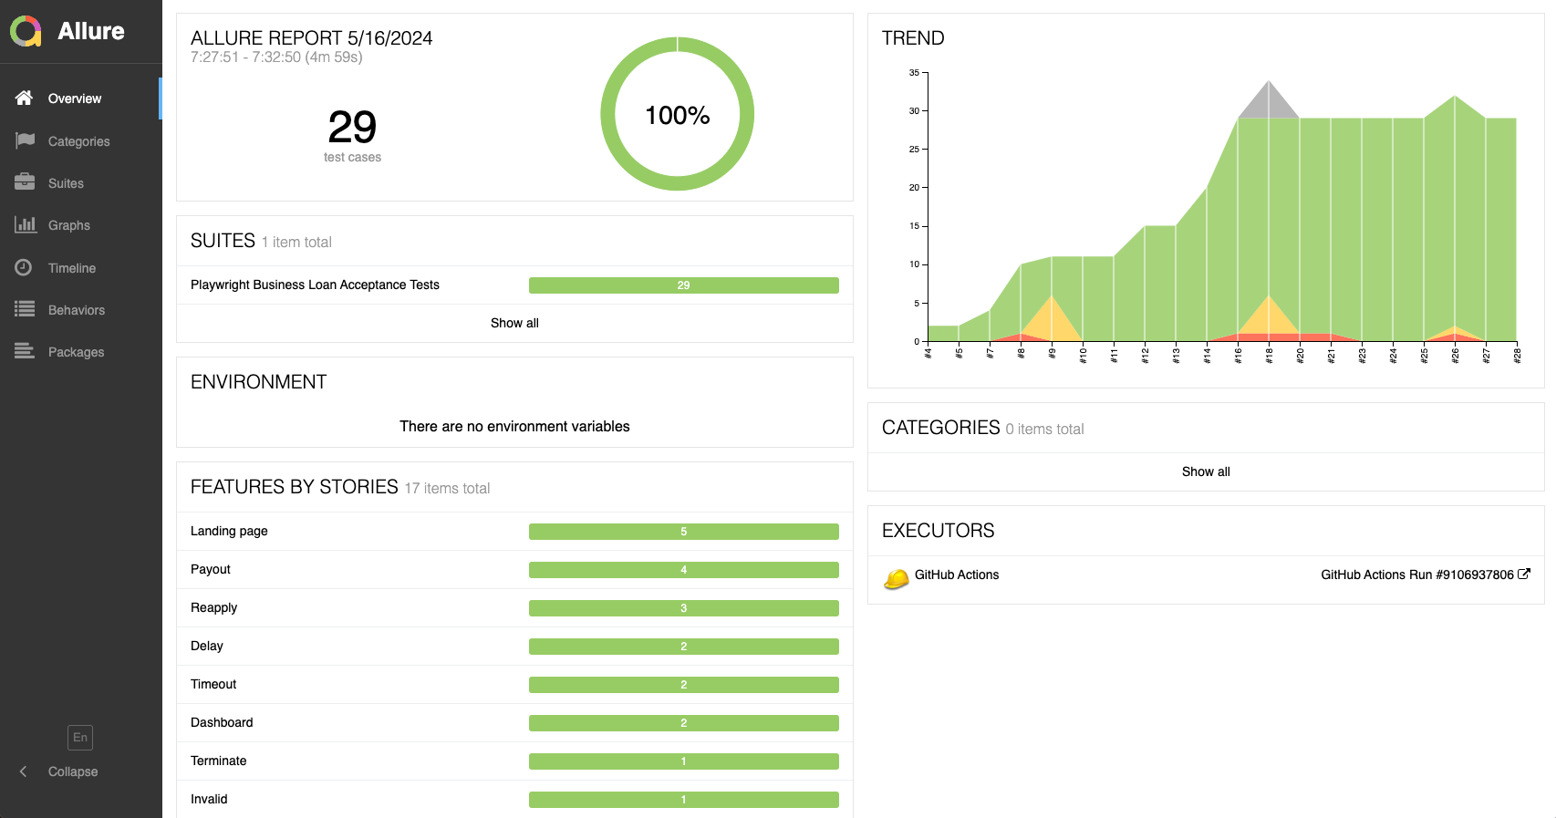Click the gray peak at build #18 in trend
The width and height of the screenshot is (1556, 818).
click(x=1269, y=102)
